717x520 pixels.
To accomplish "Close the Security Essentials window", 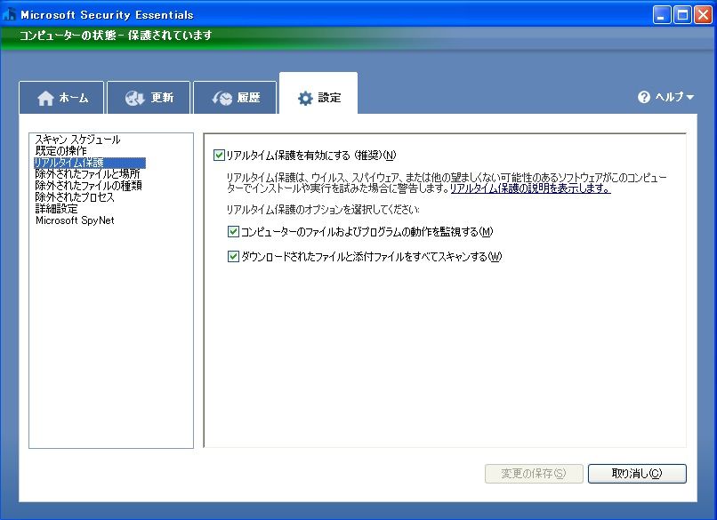I will point(704,14).
